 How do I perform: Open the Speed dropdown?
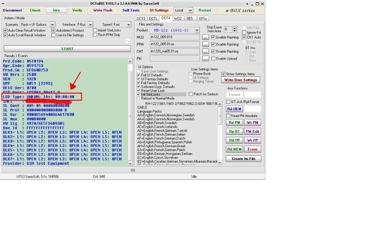point(128,24)
